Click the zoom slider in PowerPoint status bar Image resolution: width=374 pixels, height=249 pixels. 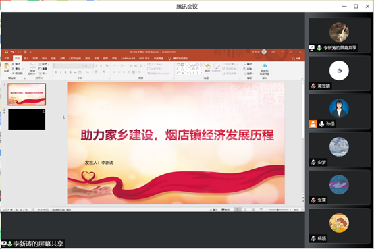278,209
